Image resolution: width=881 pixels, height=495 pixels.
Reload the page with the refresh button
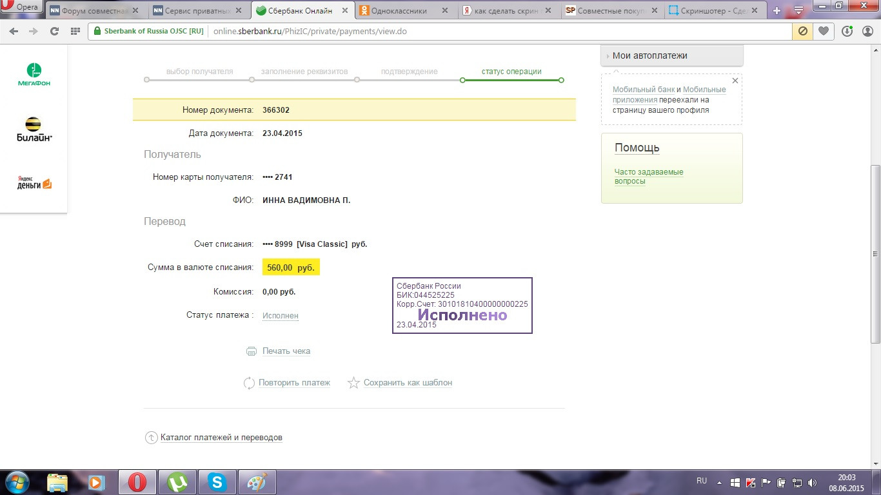point(54,31)
